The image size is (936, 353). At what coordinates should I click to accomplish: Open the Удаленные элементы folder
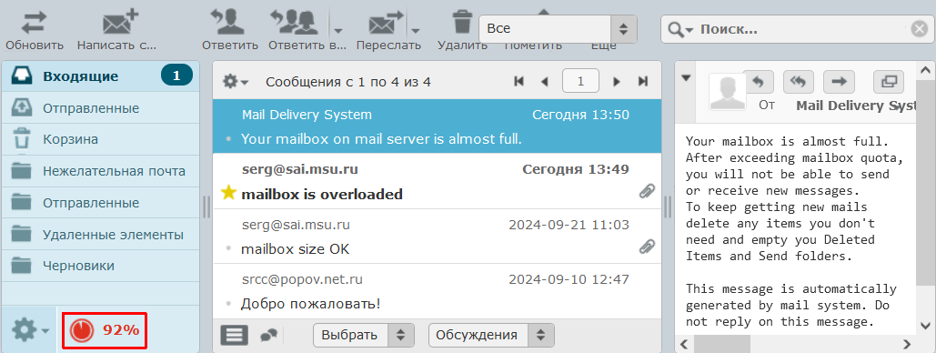(100, 234)
